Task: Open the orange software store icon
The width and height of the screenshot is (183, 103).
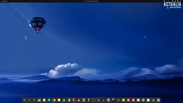Action: coord(128,100)
